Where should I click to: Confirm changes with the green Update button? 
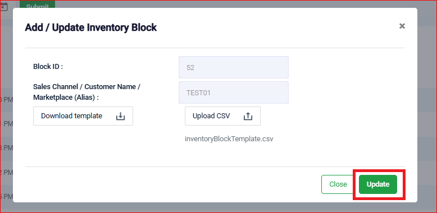pos(377,184)
